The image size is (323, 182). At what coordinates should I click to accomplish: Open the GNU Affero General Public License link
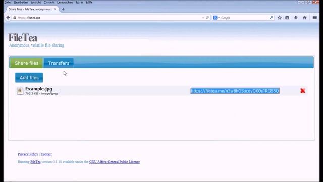115,162
